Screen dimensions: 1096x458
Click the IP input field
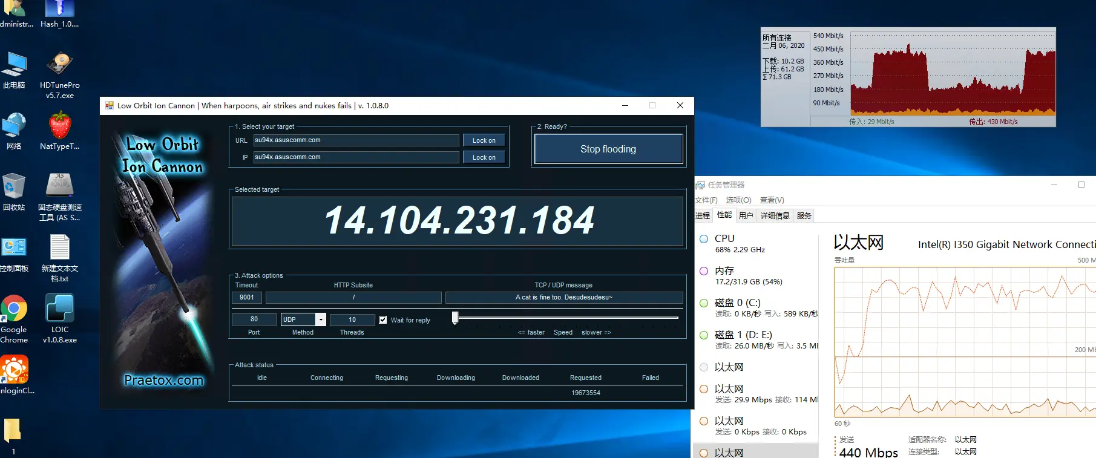point(356,157)
